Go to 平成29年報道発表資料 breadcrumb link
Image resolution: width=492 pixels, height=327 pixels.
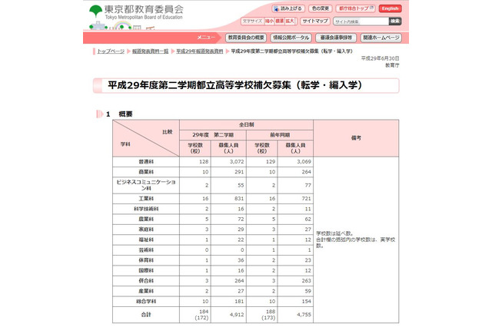tap(200, 51)
